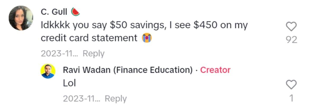Click the crying emoji in the comment
Screen dimensions: 317x108
pyautogui.click(x=147, y=38)
